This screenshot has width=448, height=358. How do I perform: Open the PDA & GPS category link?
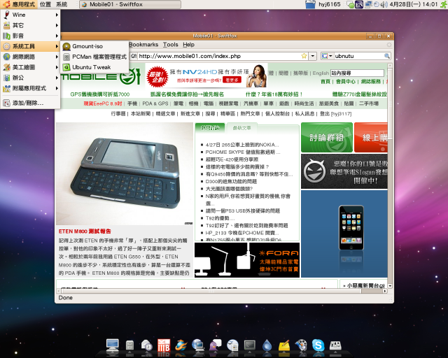[155, 103]
